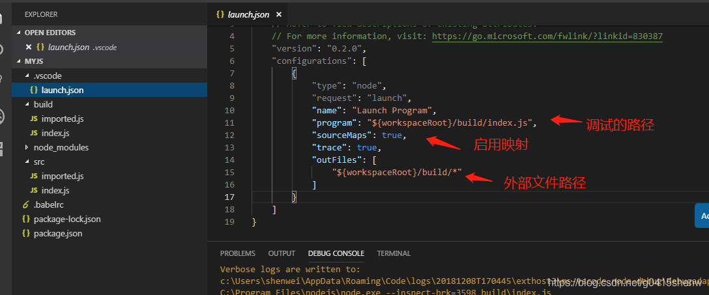This screenshot has width=709, height=295.
Task: Click "Verbose logs are written to:" console line
Action: point(290,270)
